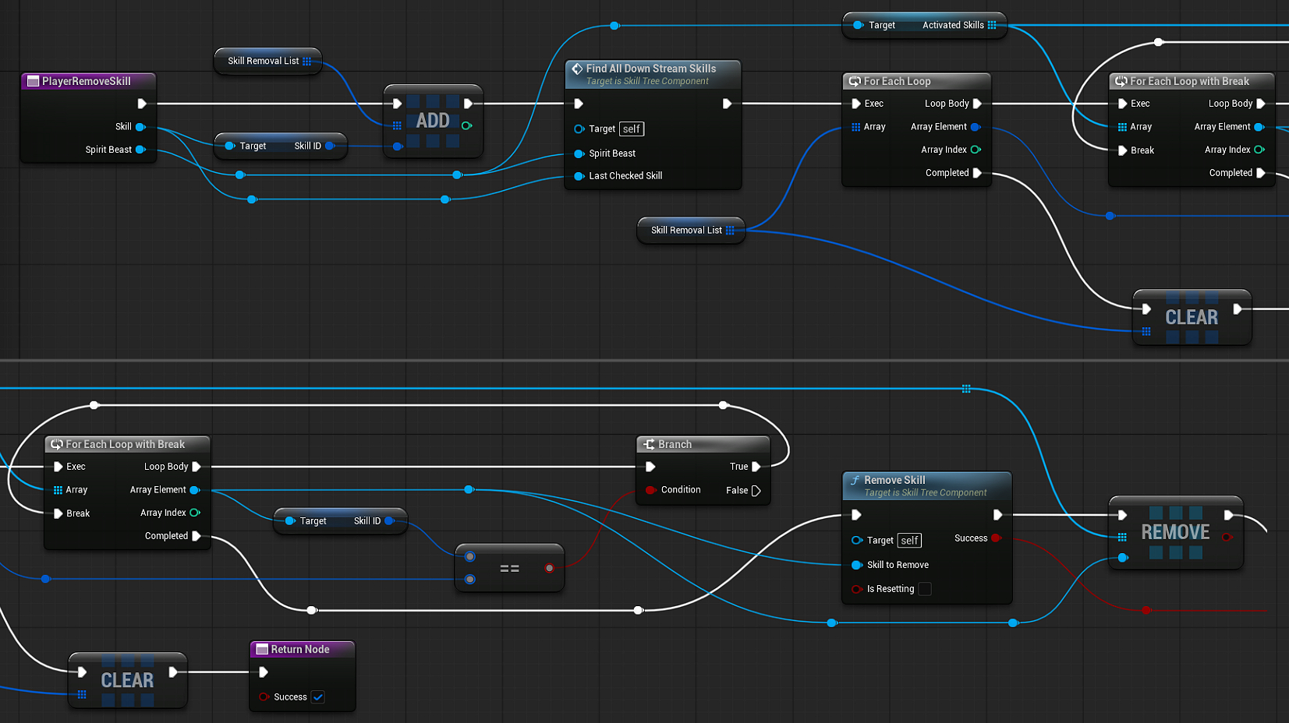
Task: Select Skill Removal List node feeding For Each Loop
Action: [692, 231]
